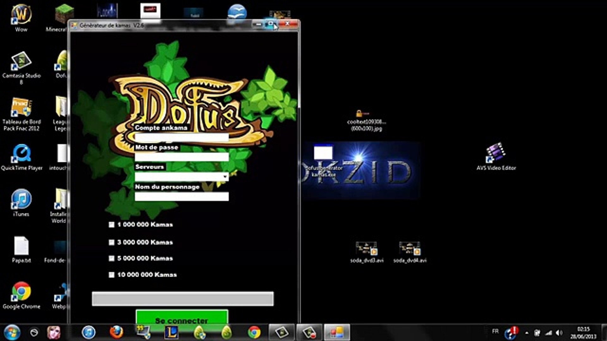
Task: Click the volume speaker icon in system tray
Action: click(559, 333)
